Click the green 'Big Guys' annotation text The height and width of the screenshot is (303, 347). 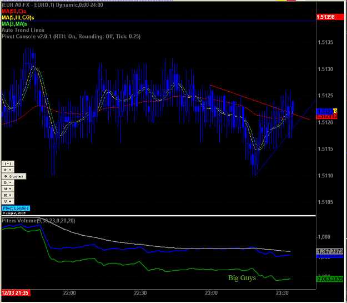tap(242, 278)
